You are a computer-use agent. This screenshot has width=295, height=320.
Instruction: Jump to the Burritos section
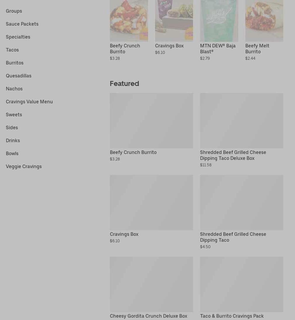pyautogui.click(x=15, y=63)
